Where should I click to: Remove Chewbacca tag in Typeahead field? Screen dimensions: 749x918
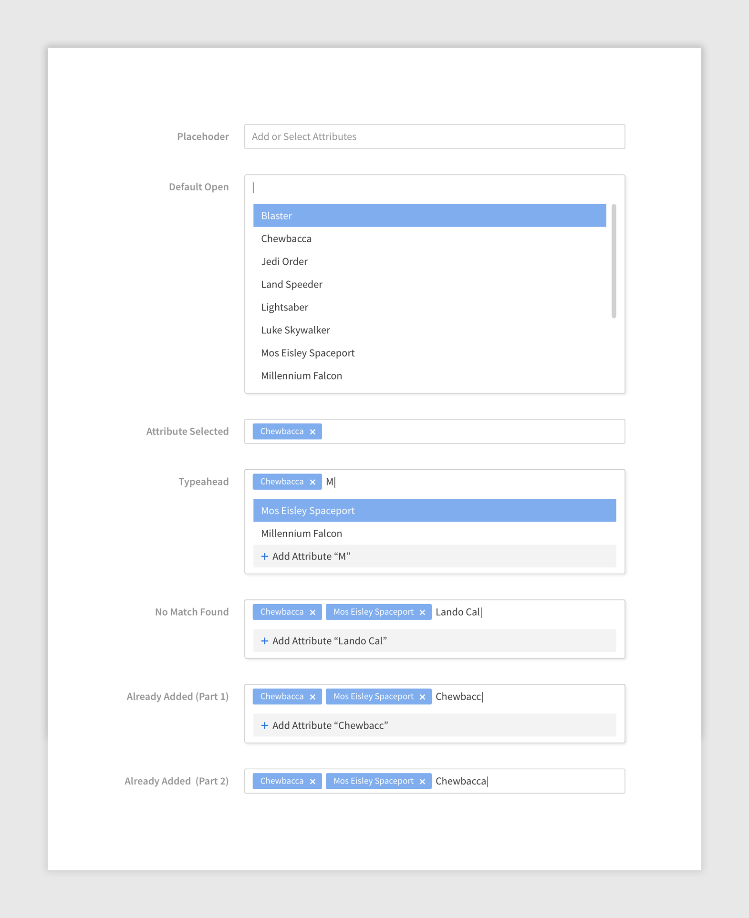pyautogui.click(x=312, y=482)
